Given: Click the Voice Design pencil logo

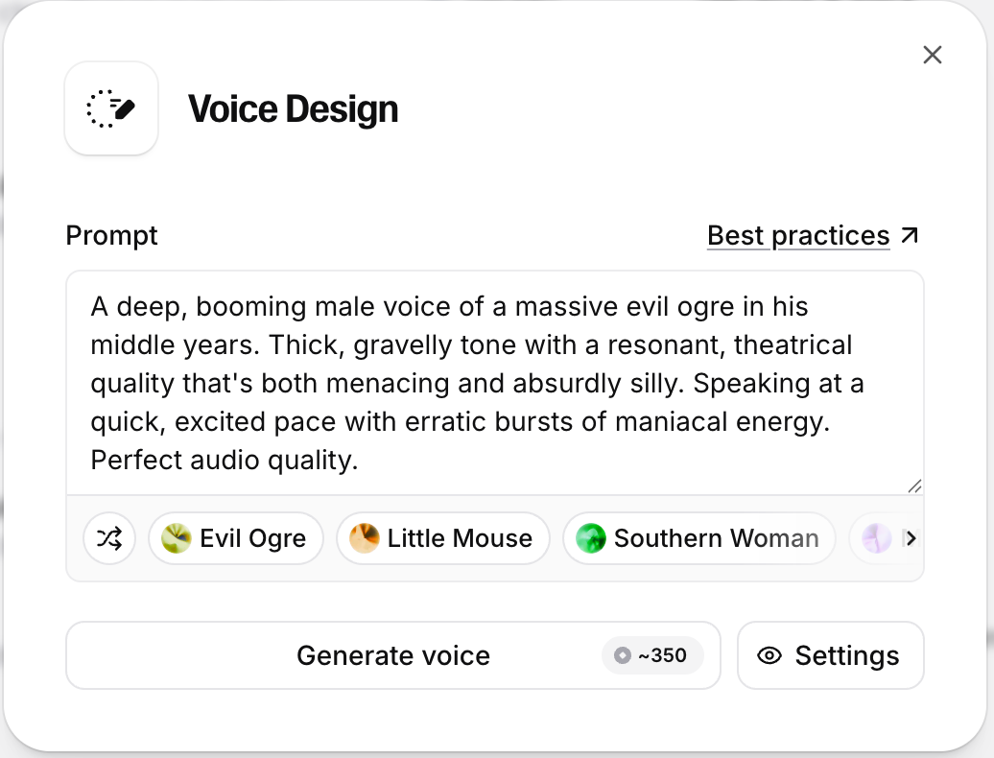Looking at the screenshot, I should tap(111, 107).
